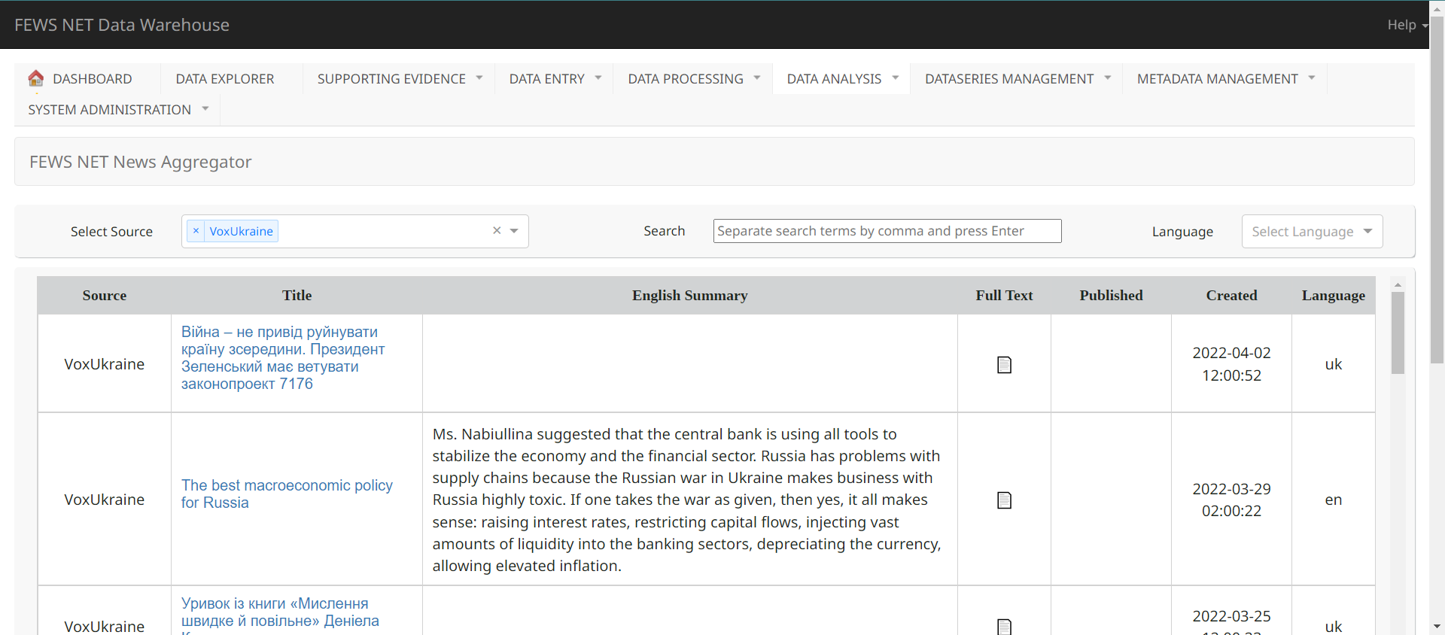Expand the Supporting Evidence menu

[400, 79]
